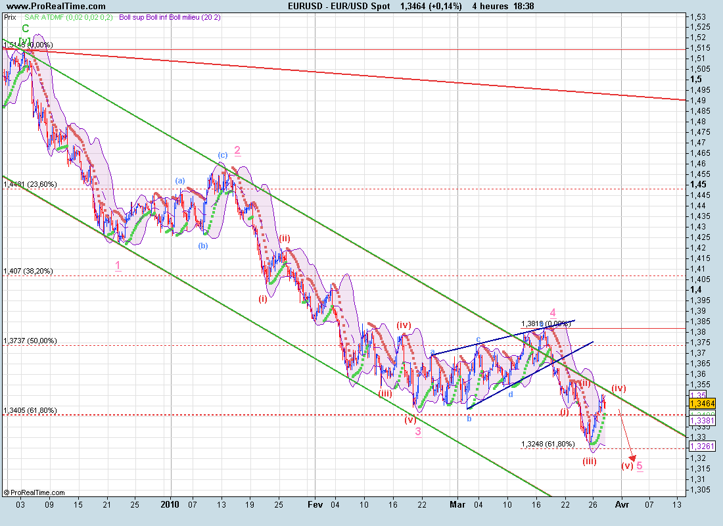Click the 1,3405 (61,80%) Fibonacci label

click(30, 410)
